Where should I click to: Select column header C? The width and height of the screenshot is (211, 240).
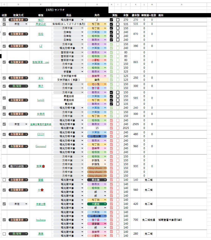[x=4, y=5]
